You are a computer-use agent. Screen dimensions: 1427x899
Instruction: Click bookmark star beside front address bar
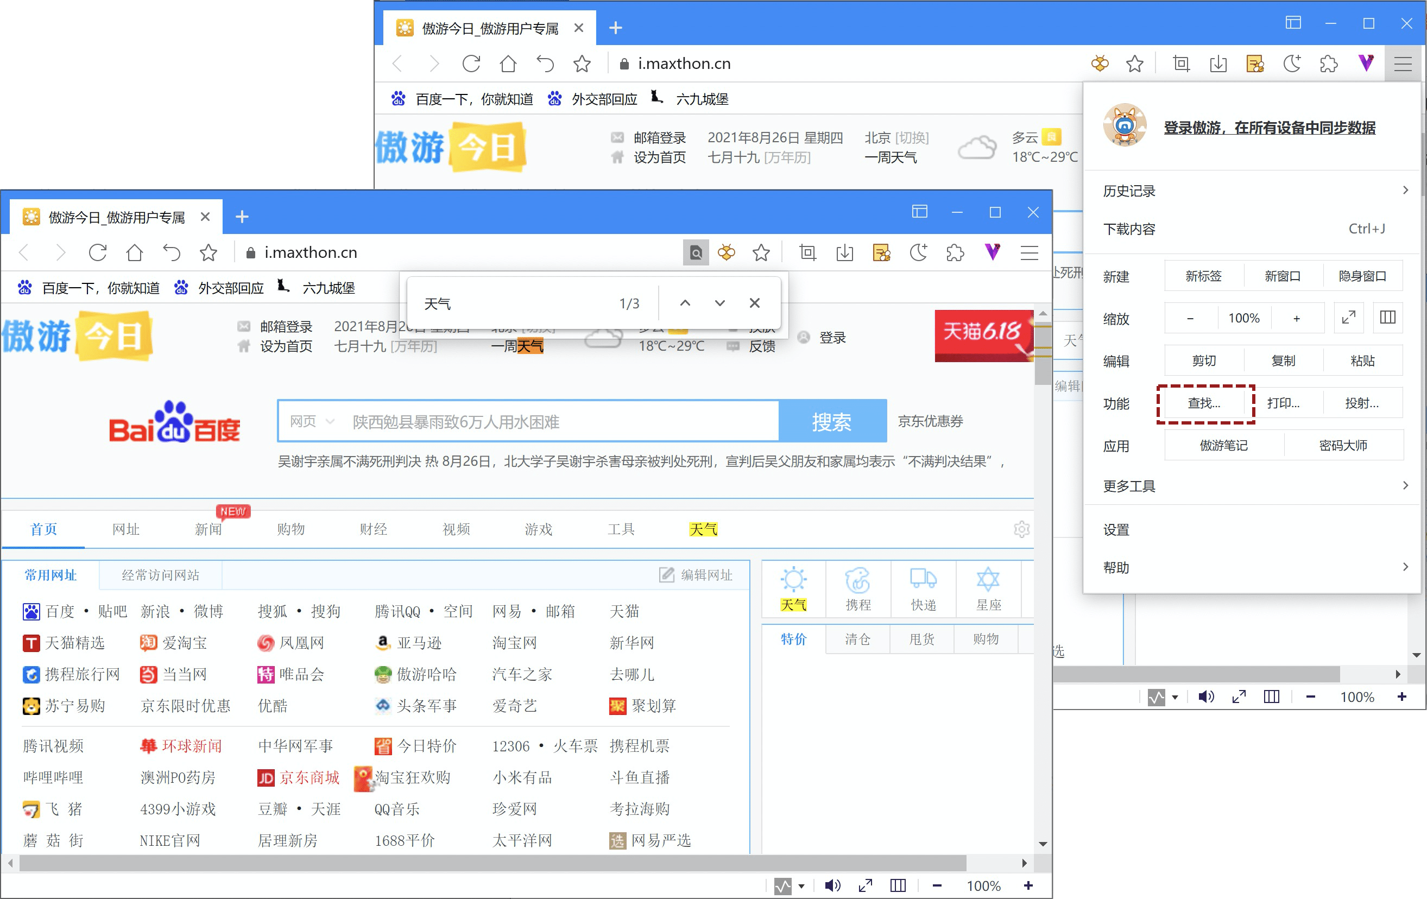coord(761,252)
